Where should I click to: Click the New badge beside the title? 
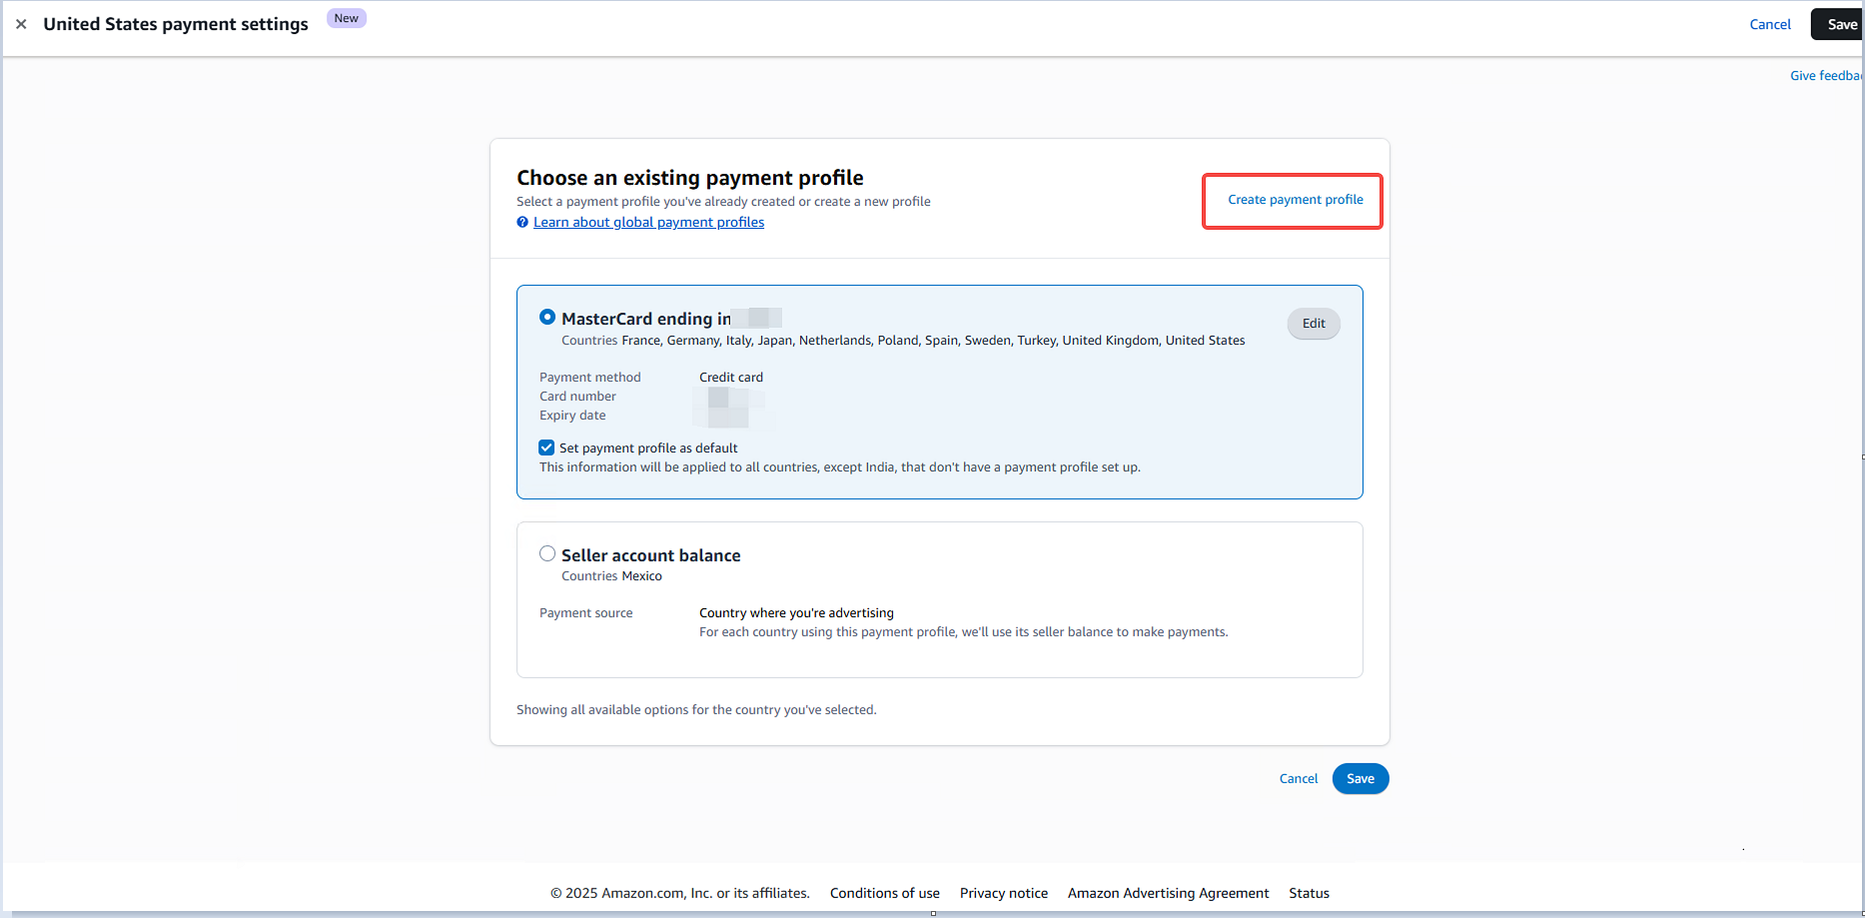pyautogui.click(x=346, y=18)
